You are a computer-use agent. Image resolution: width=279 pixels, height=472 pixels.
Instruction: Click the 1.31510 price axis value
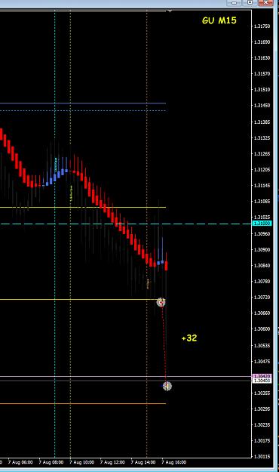(x=262, y=90)
